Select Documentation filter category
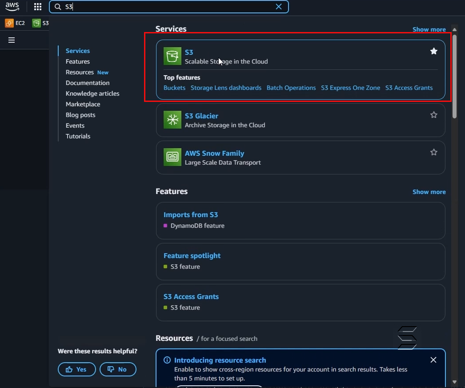This screenshot has width=465, height=388. 88,83
